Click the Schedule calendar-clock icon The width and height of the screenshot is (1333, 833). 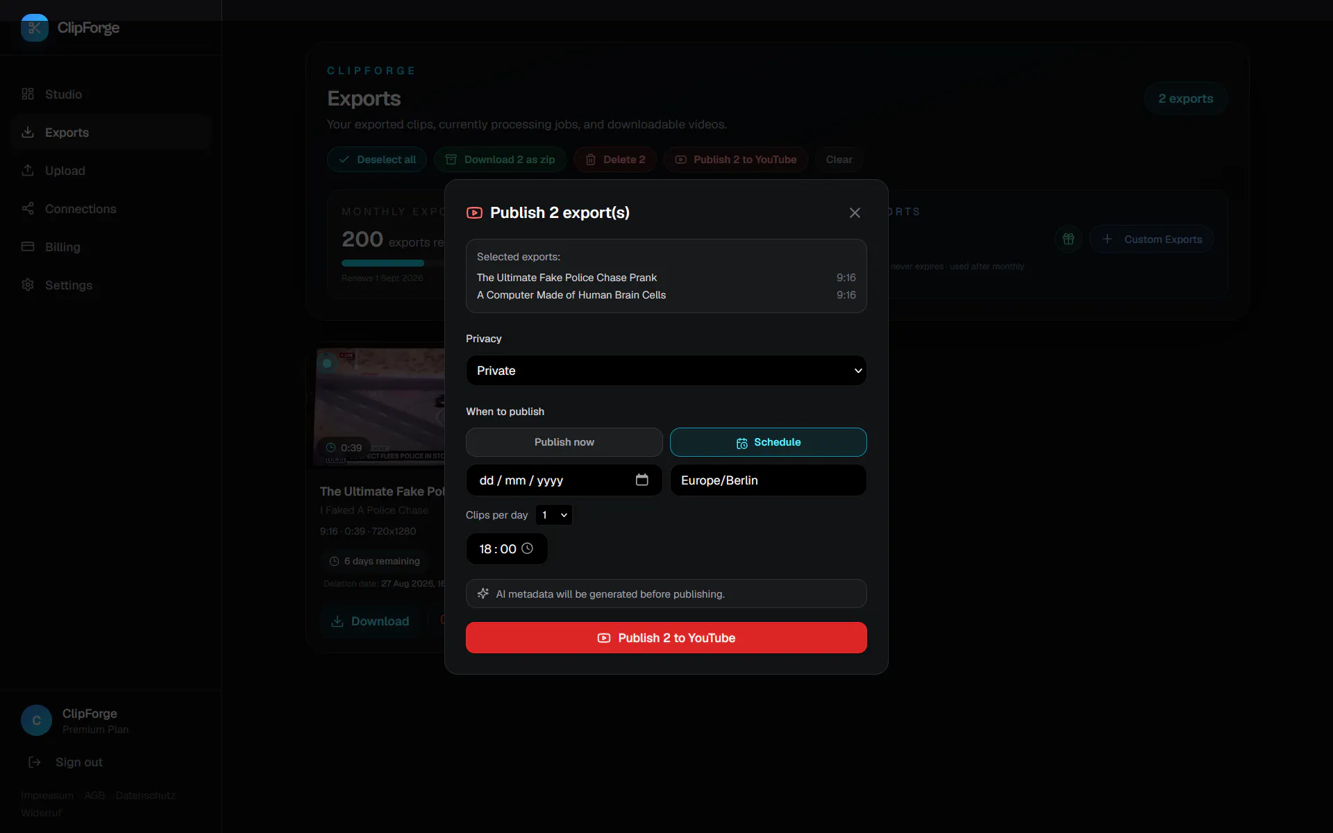[742, 443]
